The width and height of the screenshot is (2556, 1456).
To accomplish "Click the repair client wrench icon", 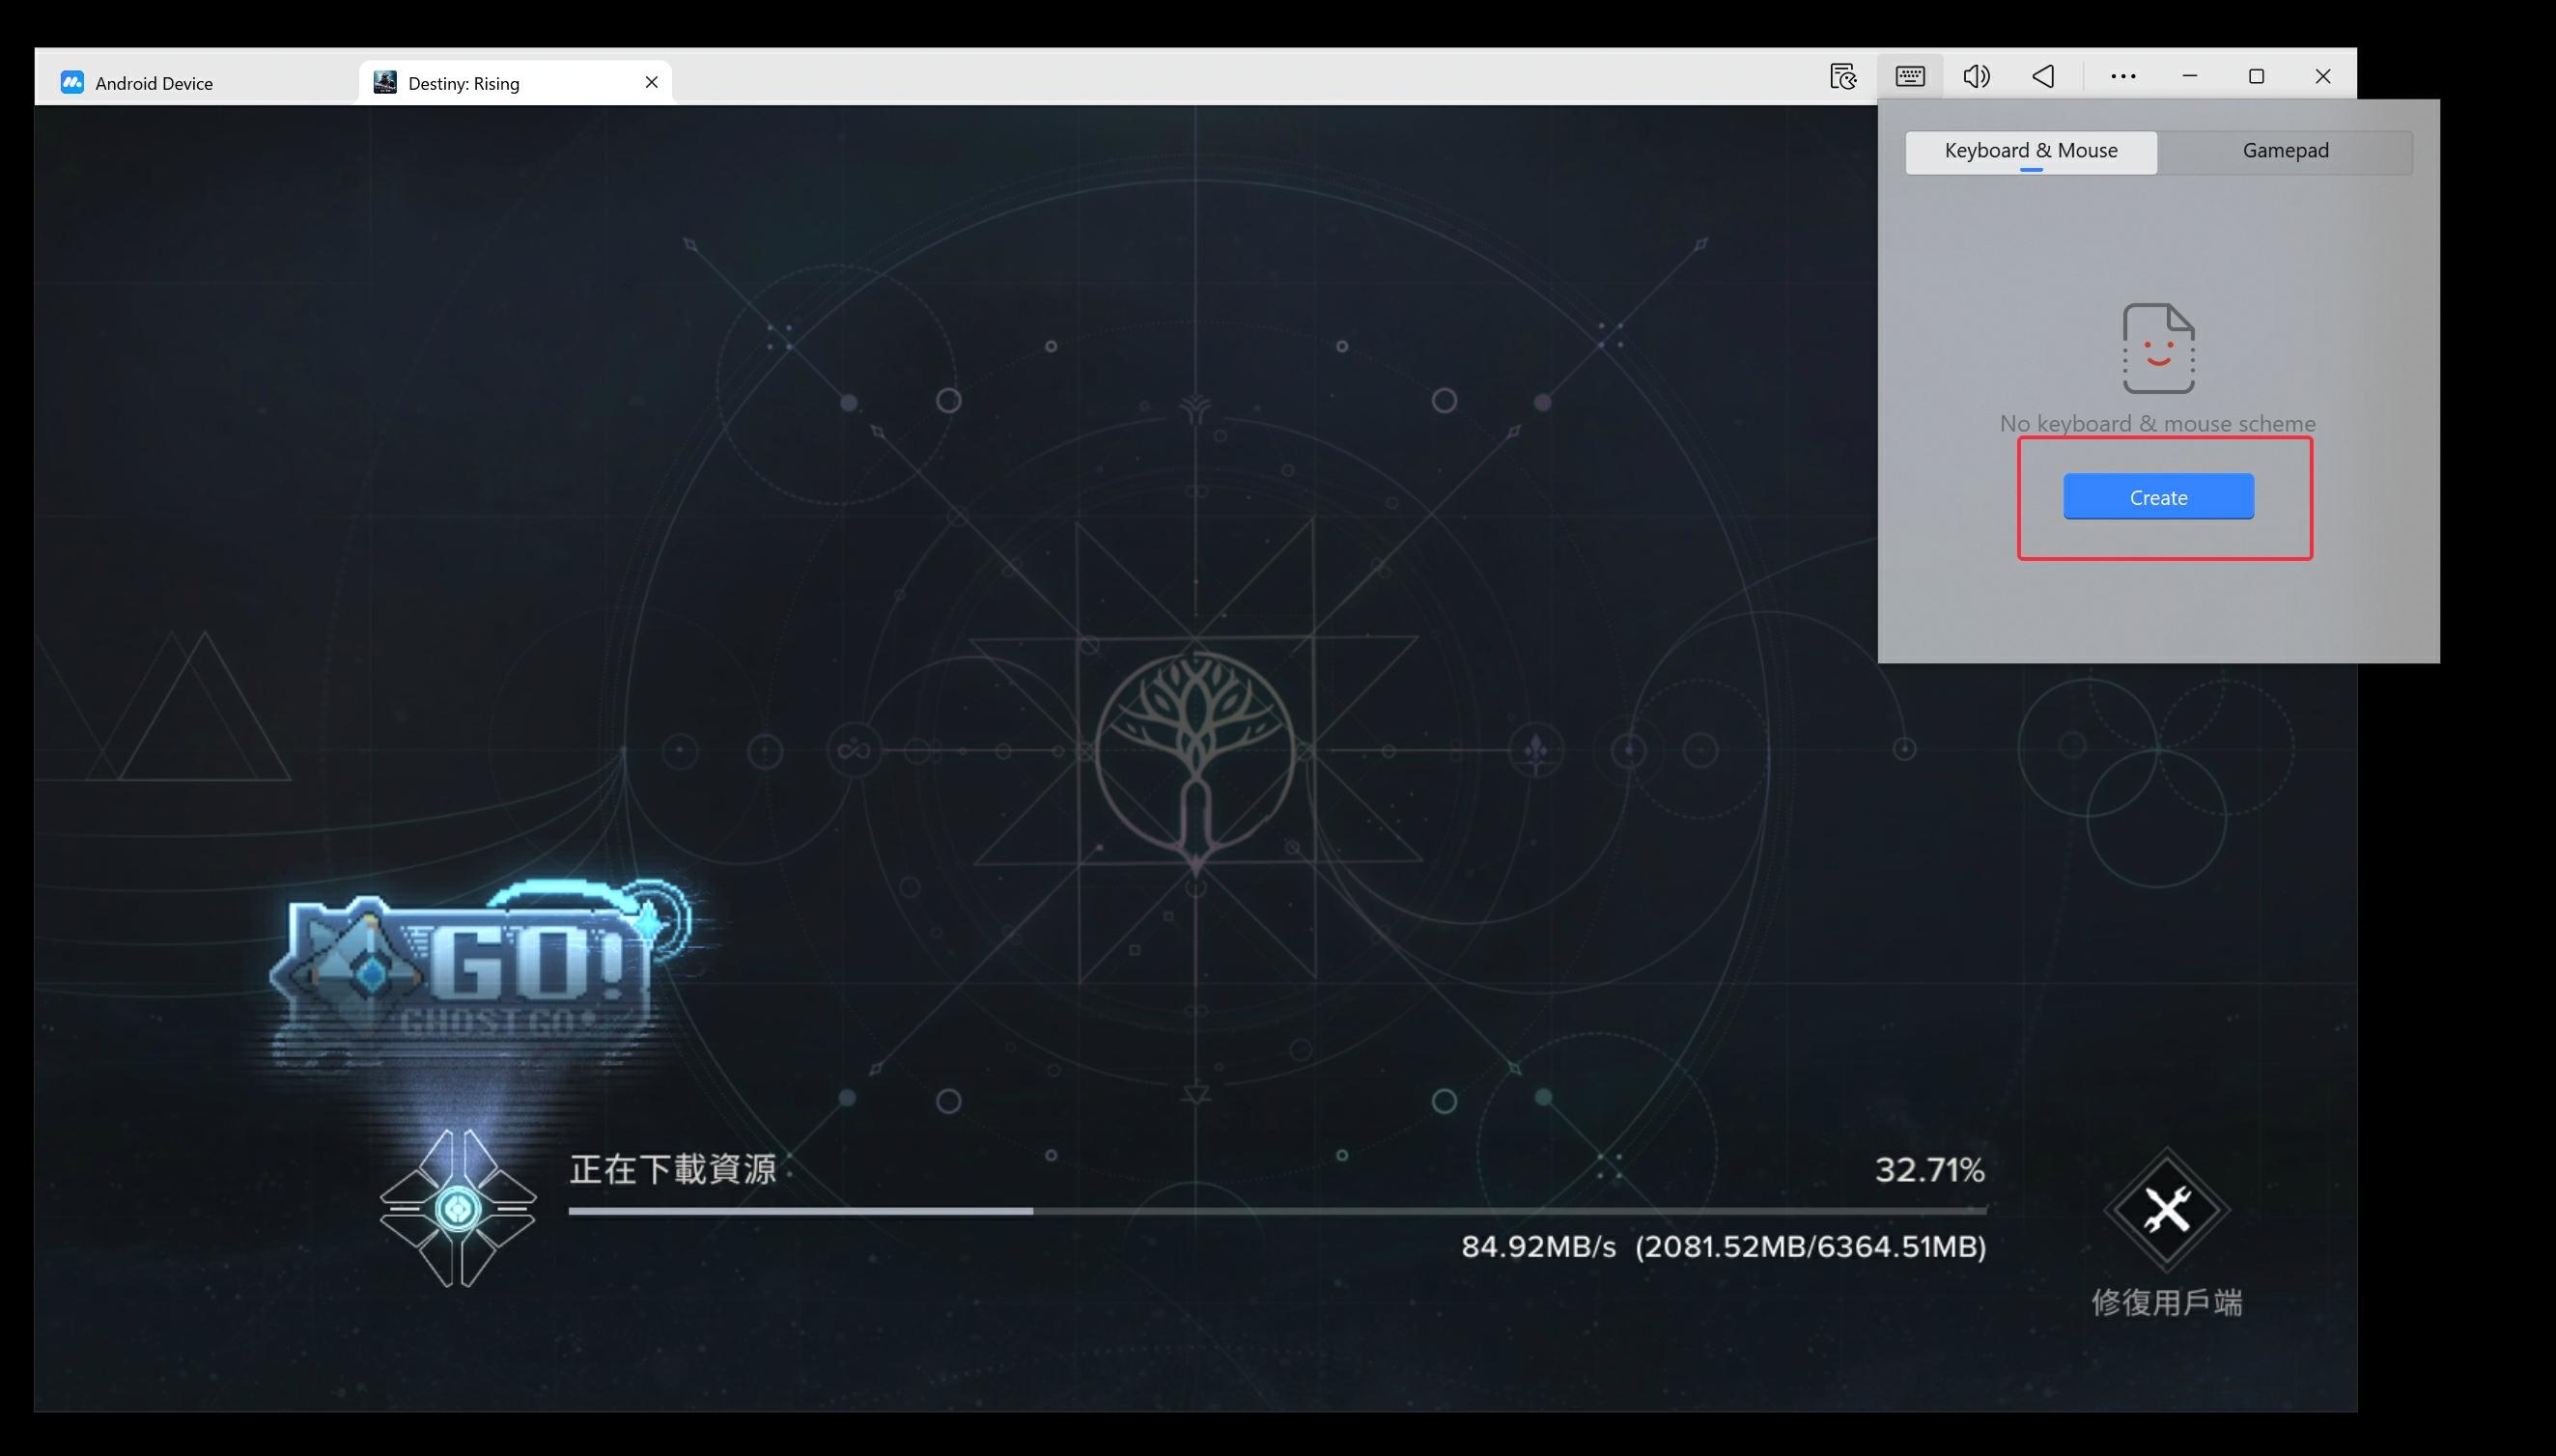I will click(2166, 1210).
